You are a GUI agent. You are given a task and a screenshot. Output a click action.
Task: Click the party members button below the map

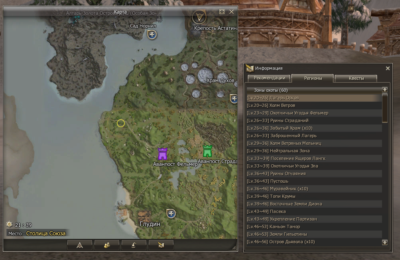107,245
